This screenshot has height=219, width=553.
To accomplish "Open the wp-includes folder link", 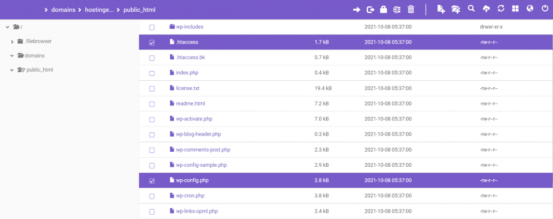I will pos(190,27).
